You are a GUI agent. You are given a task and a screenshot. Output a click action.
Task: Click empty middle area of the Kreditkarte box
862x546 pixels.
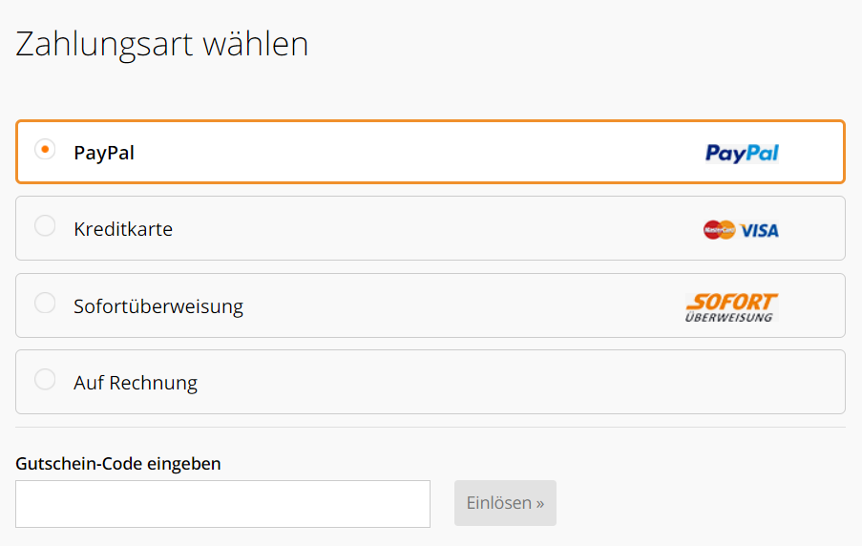click(434, 228)
